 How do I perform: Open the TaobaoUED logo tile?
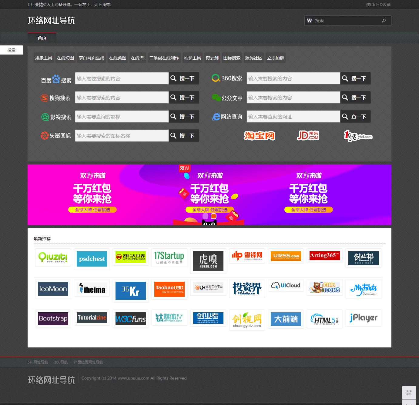tap(169, 289)
